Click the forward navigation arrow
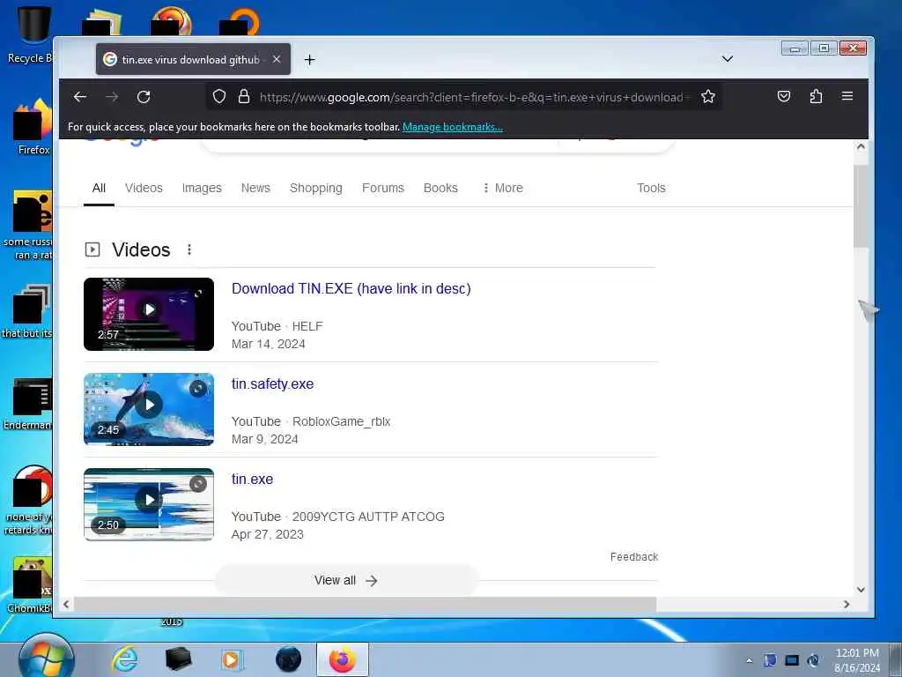902x677 pixels. [112, 97]
